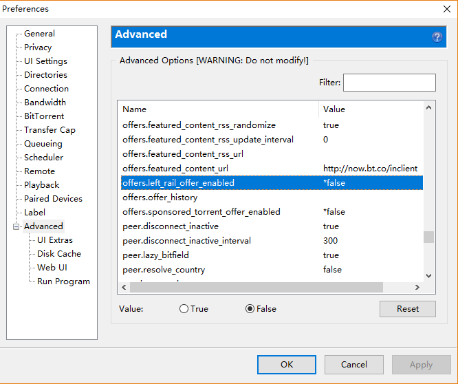The width and height of the screenshot is (458, 384).
Task: Open the BitTorrent preferences section
Action: click(44, 116)
